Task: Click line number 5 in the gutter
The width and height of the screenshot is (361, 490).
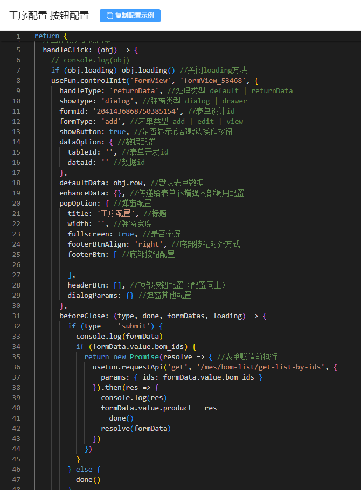Action: (x=18, y=50)
